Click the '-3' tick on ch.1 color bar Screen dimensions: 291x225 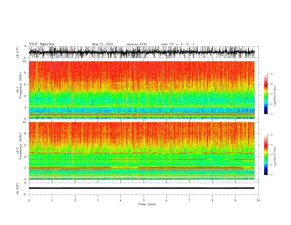tap(271, 74)
